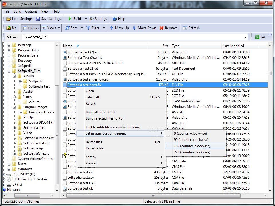
Task: Click the RECOVERY (D:) drive icon
Action: [9, 175]
